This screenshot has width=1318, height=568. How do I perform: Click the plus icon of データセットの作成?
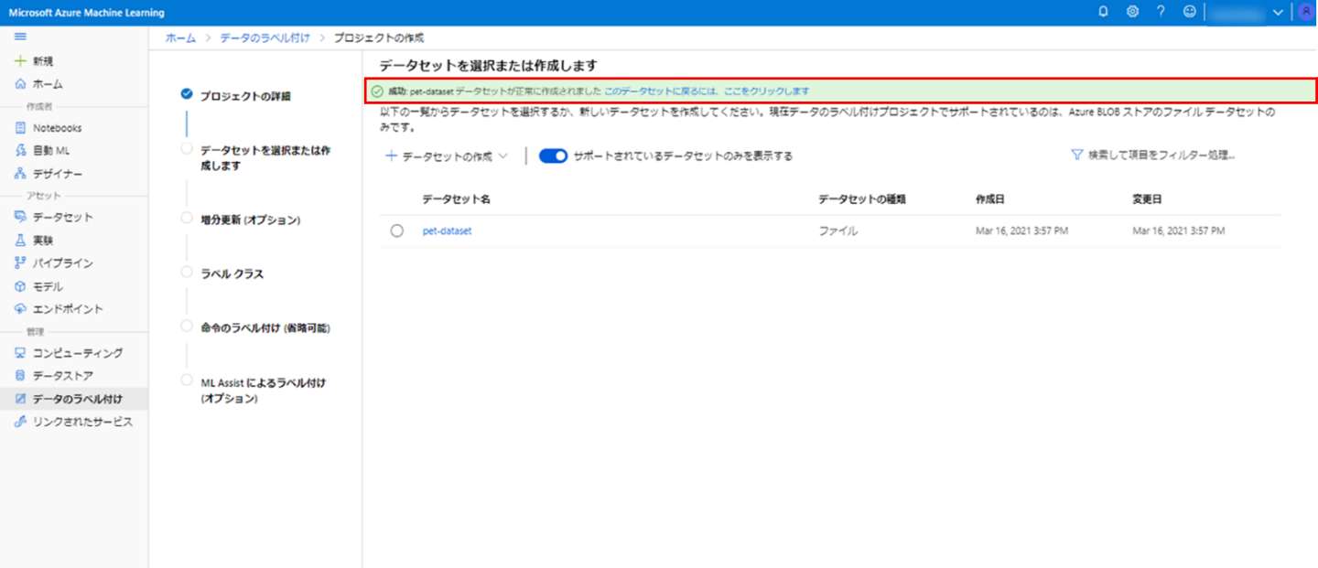[x=391, y=156]
